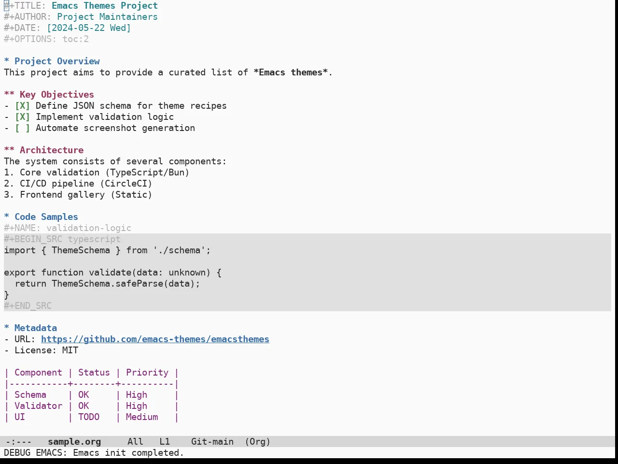Click the 'Medium' priority cell
The width and height of the screenshot is (618, 464).
tap(142, 417)
